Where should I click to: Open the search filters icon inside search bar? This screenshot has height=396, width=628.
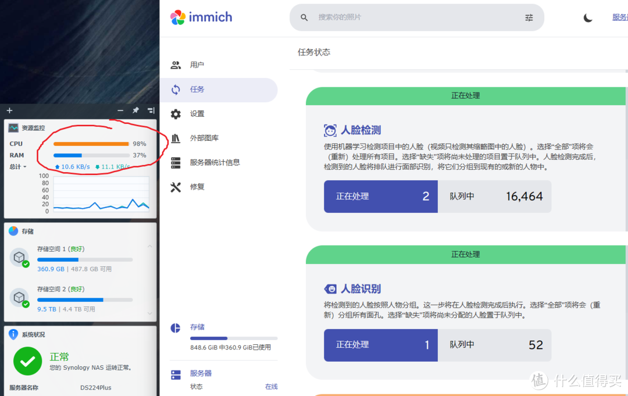click(x=529, y=17)
